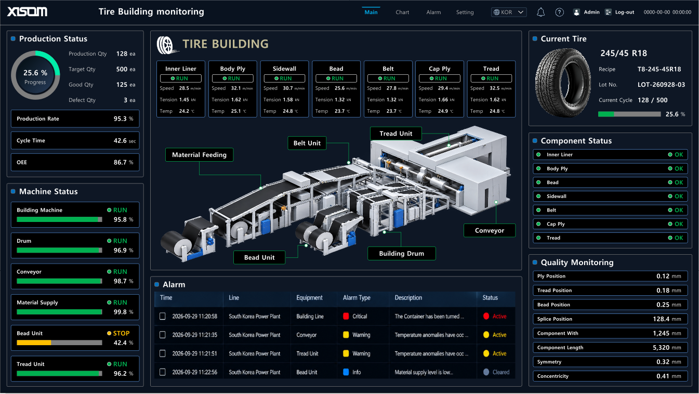
Task: Click the globe icon in the language selector
Action: pos(497,12)
